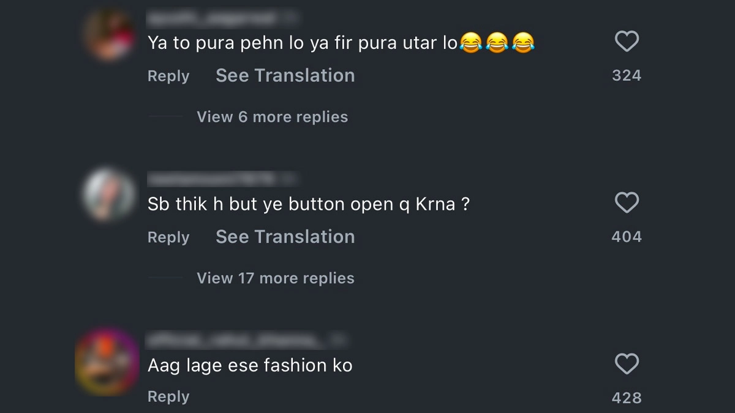
Task: Tap the heart on the 'Sb thik h' comment
Action: coord(626,203)
